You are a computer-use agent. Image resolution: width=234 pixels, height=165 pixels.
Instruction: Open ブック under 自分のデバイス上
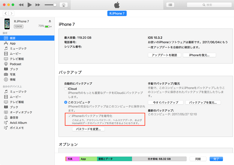pyautogui.click(x=27, y=107)
